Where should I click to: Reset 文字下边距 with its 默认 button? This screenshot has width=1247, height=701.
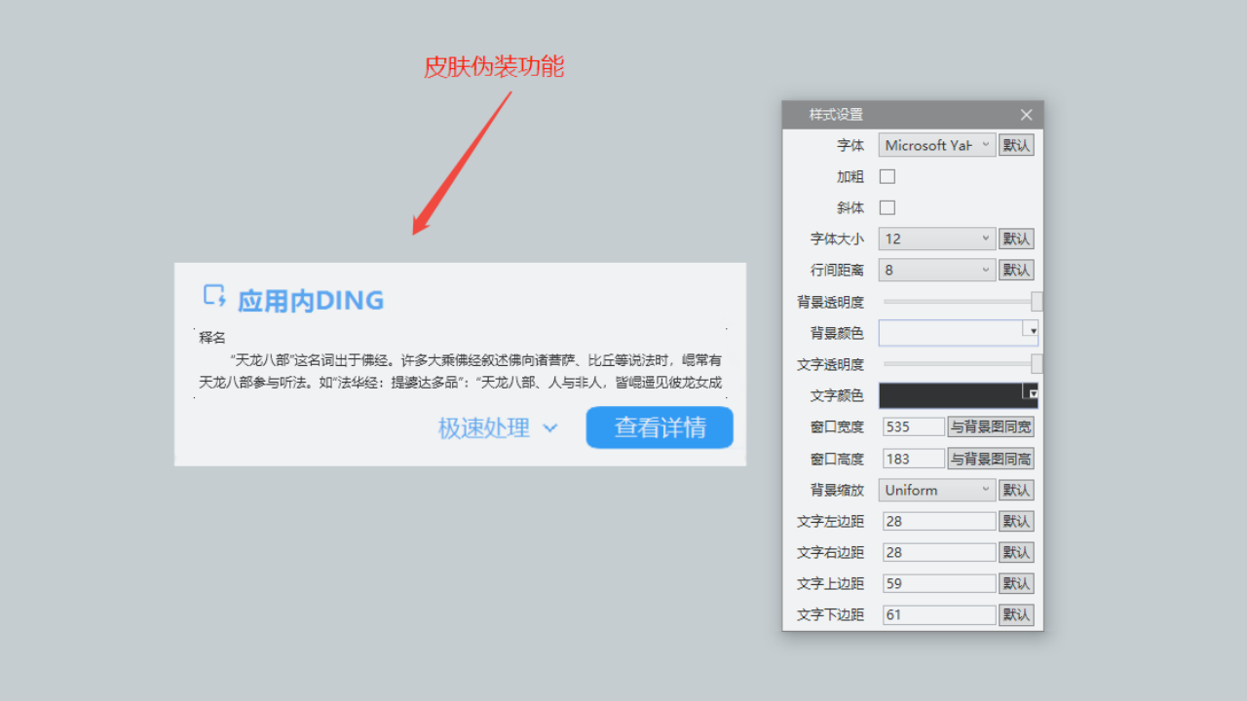coord(1016,614)
